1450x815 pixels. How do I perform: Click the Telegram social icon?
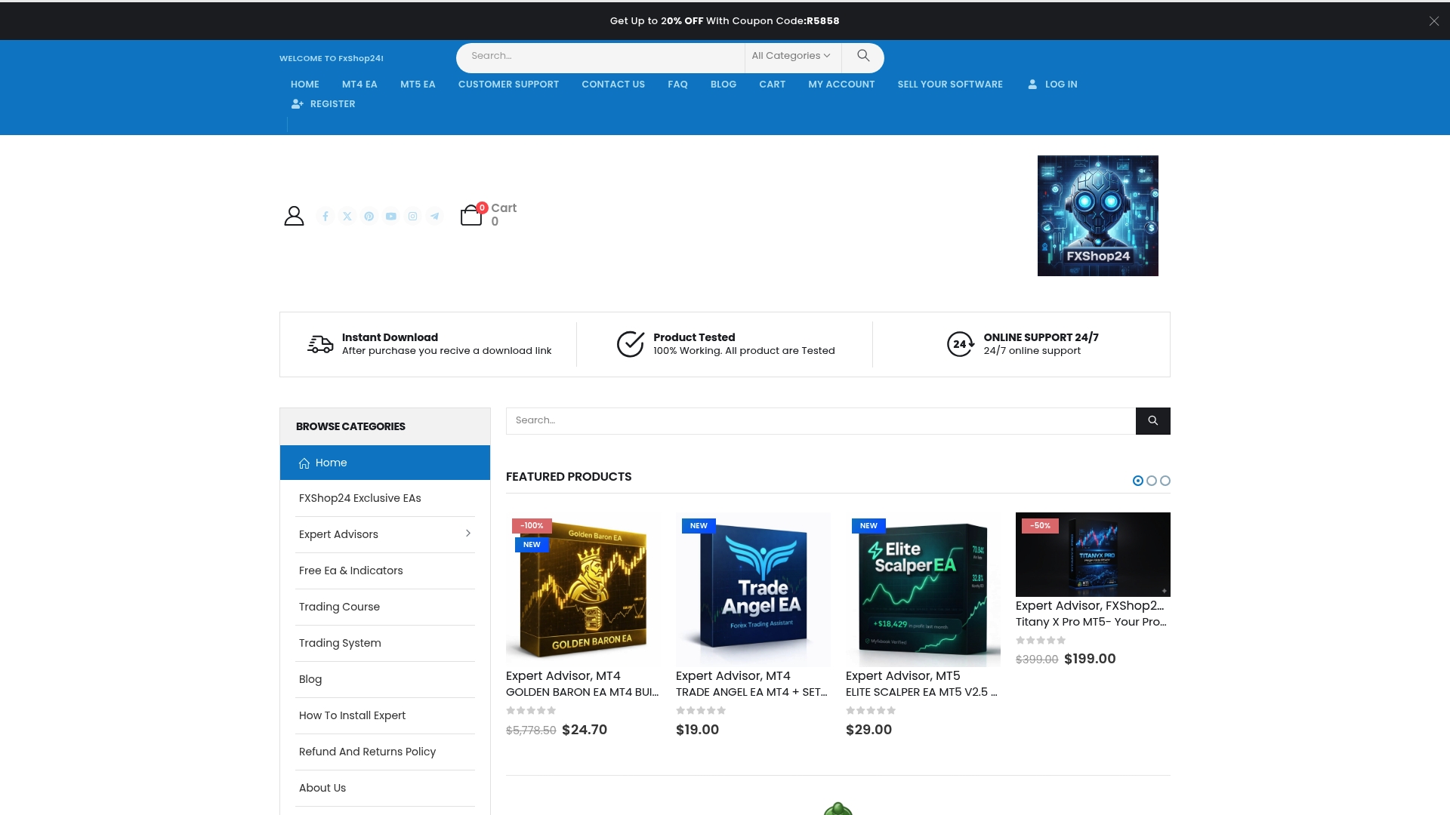434,216
